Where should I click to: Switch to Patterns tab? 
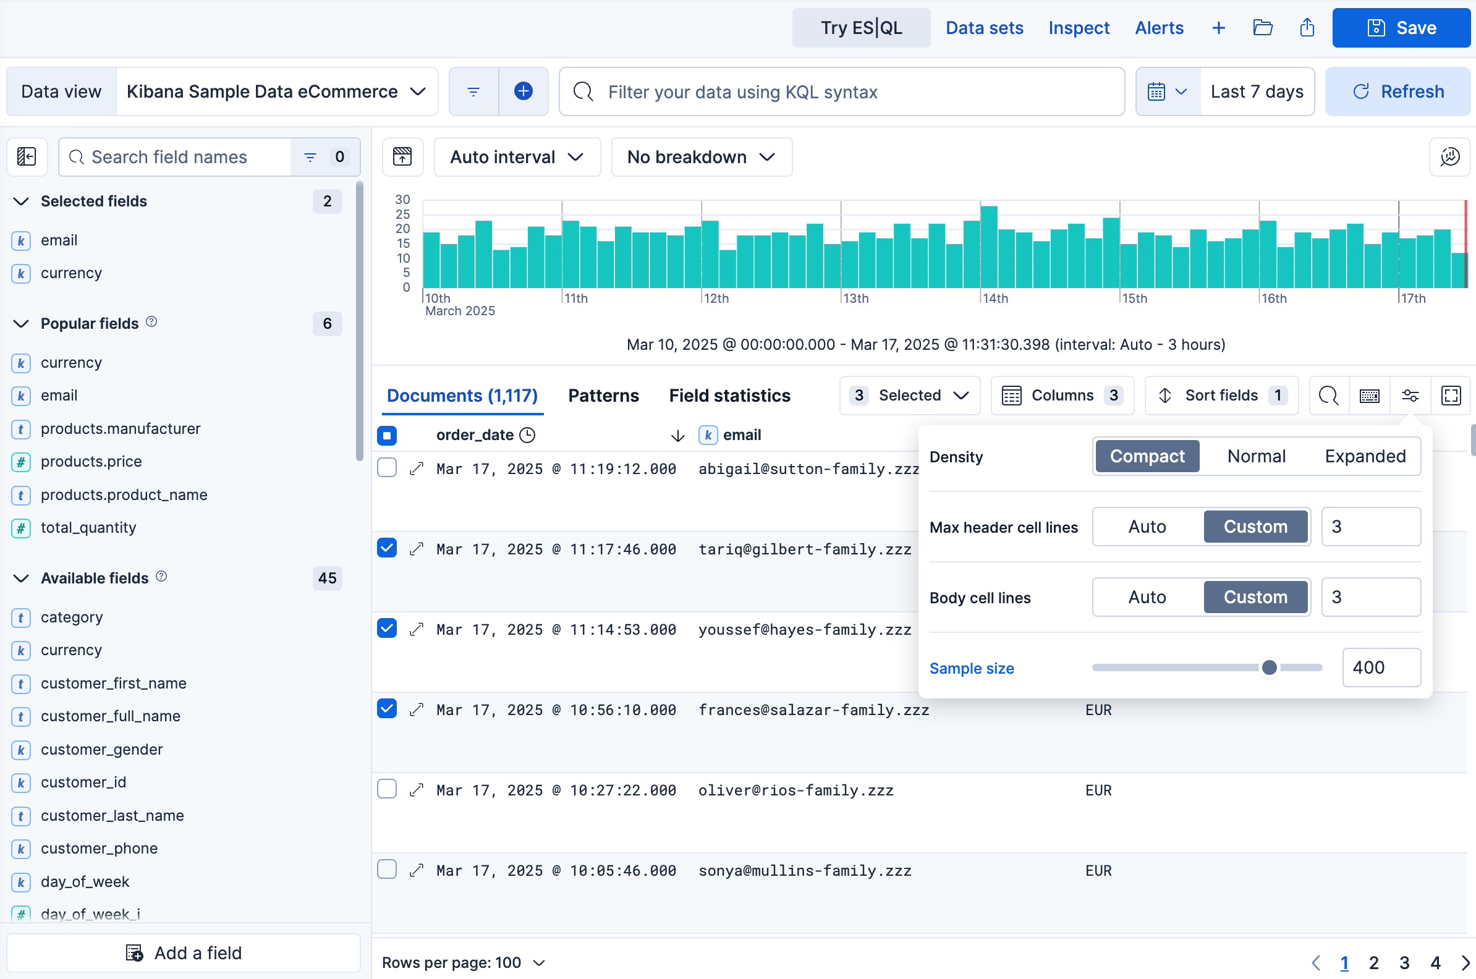pyautogui.click(x=603, y=396)
